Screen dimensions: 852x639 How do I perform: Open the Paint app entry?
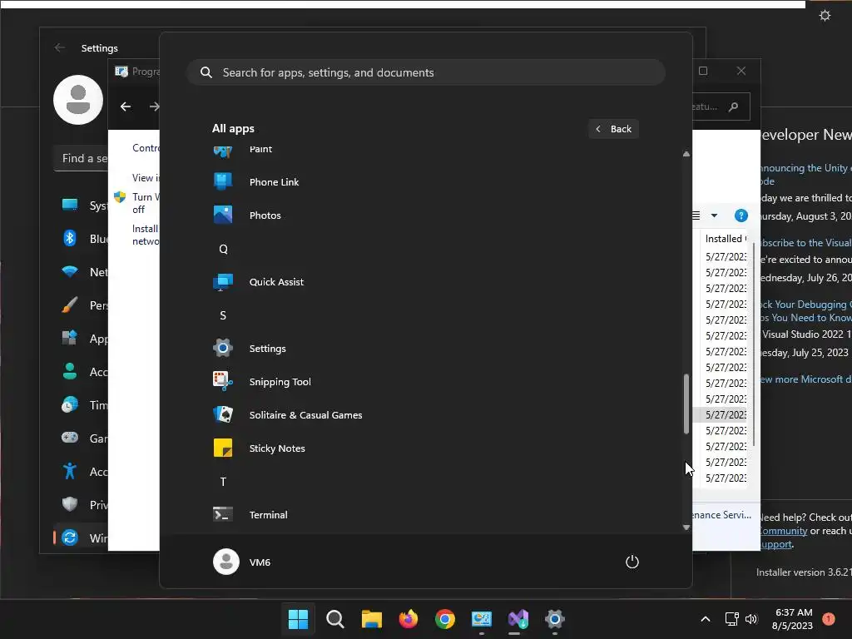(x=424, y=150)
